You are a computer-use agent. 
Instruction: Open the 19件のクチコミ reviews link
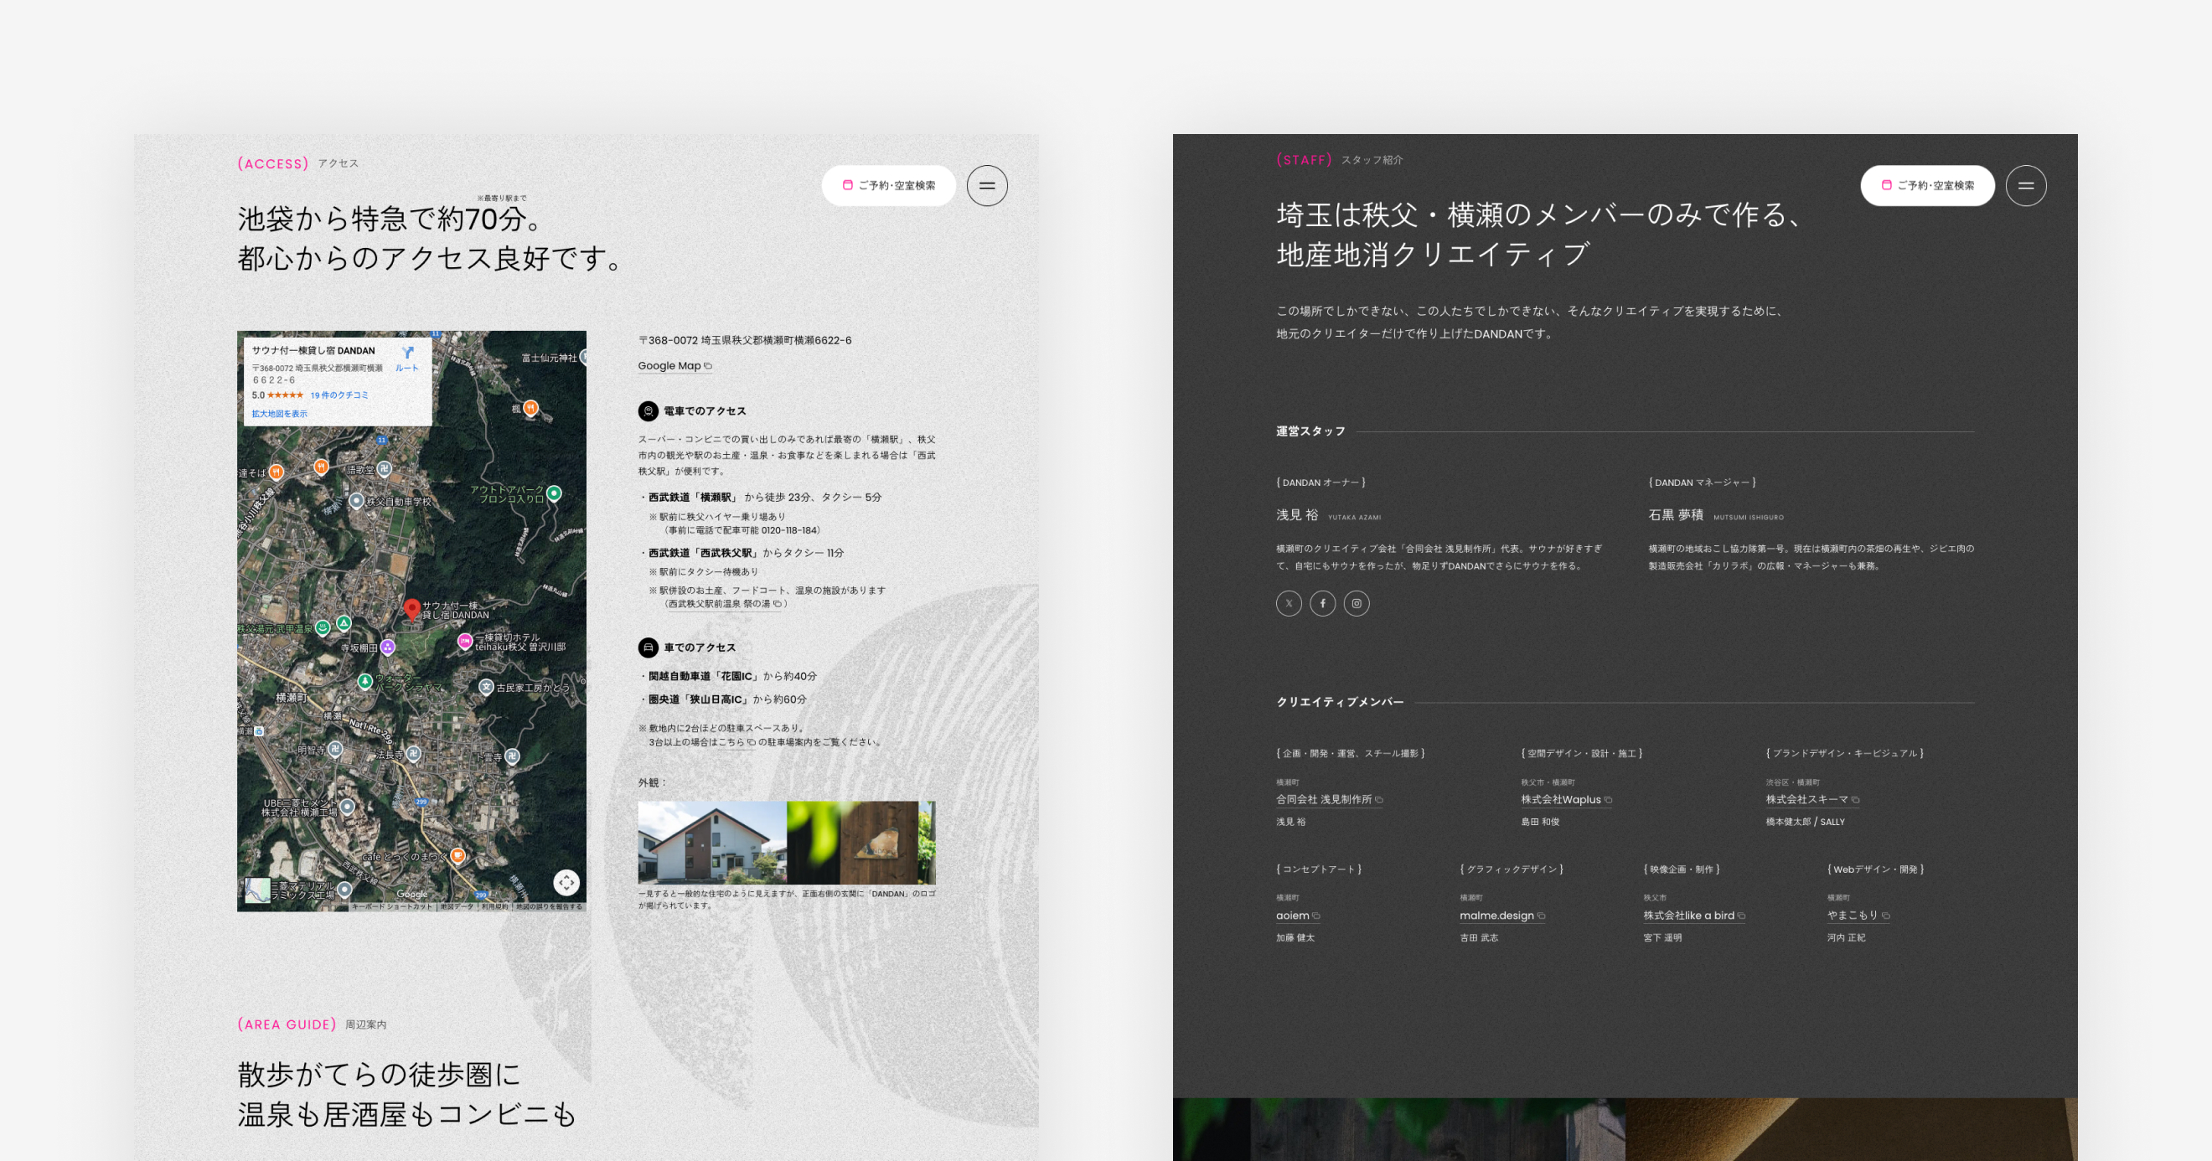[339, 395]
